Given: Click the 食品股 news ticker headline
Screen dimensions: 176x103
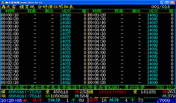Looking at the screenshot, I should point(75,87).
